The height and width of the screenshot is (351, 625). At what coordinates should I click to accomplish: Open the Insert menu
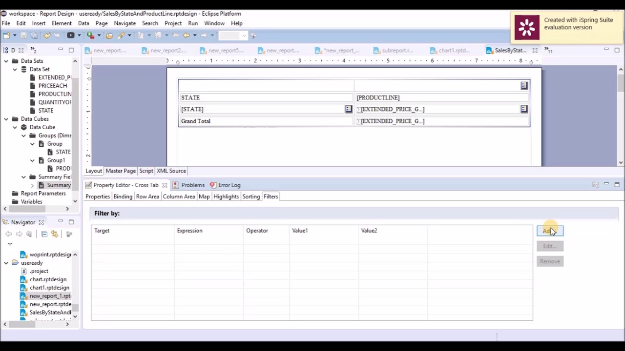39,23
